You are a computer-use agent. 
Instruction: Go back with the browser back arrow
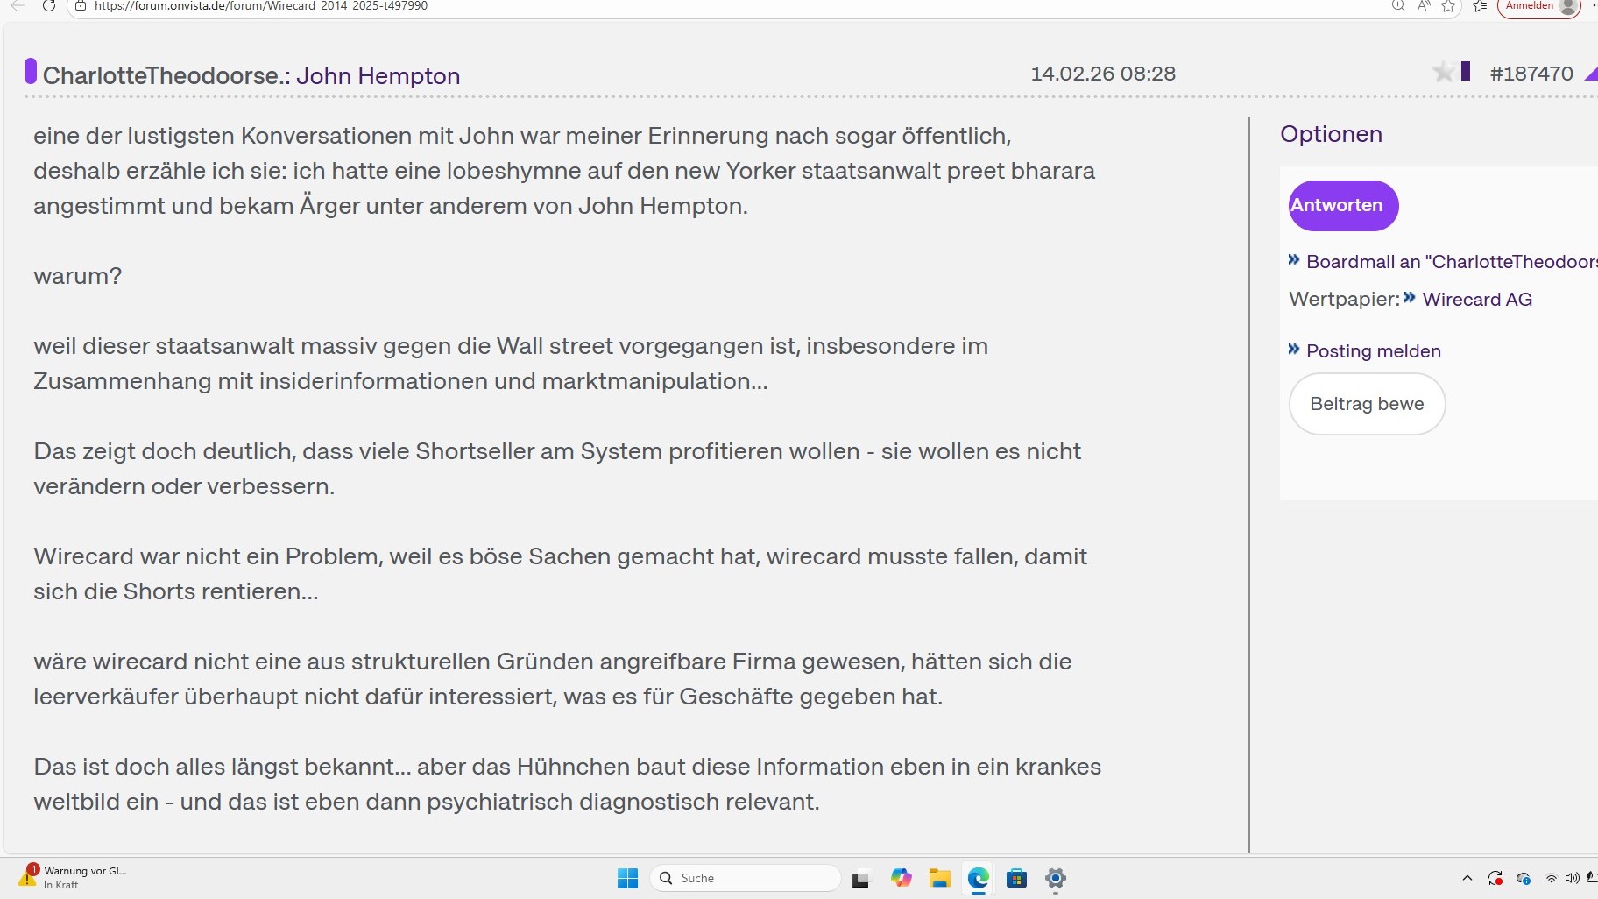[18, 6]
